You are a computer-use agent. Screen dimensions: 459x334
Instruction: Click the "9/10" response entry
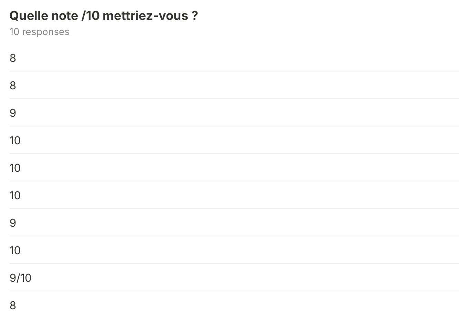21,278
